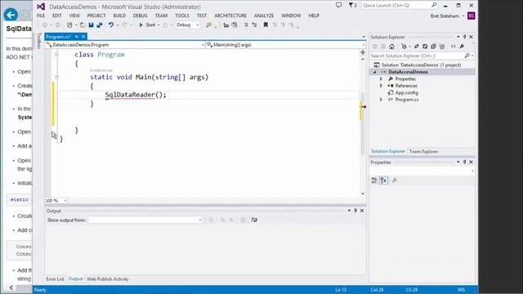The image size is (523, 294).
Task: Switch to the Web Publish Activity tab
Action: (108, 279)
